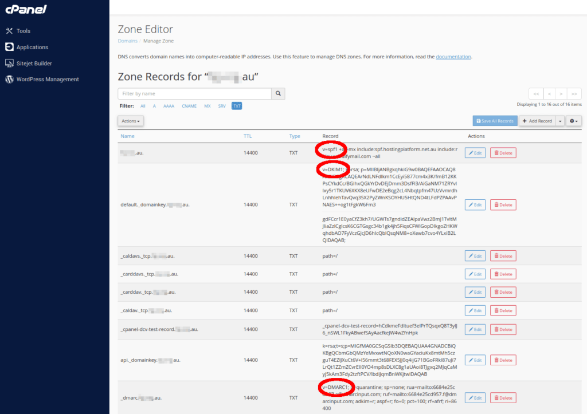Open Sitejet Builder in the sidebar
The width and height of the screenshot is (587, 414).
pyautogui.click(x=34, y=63)
